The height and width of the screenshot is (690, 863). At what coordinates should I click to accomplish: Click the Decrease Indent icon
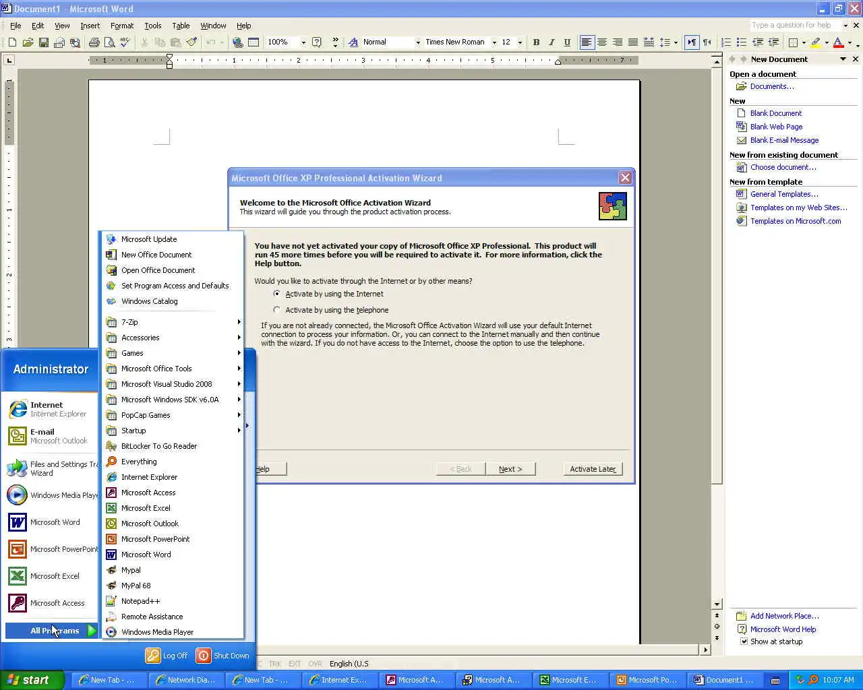tap(758, 42)
